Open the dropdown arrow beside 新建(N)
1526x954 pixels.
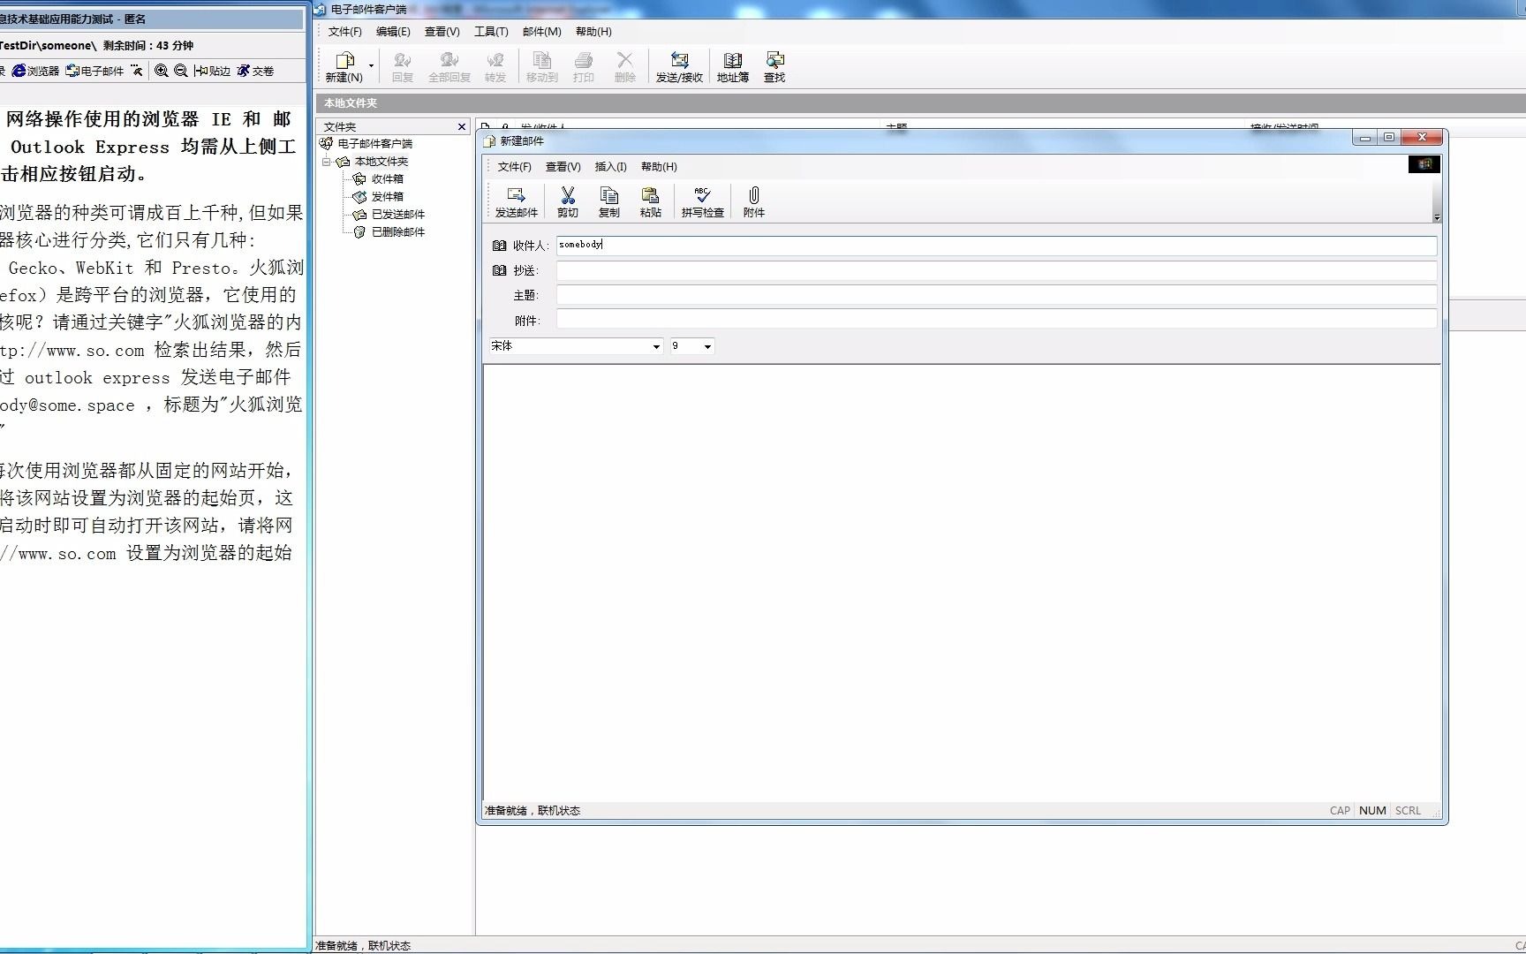coord(371,65)
